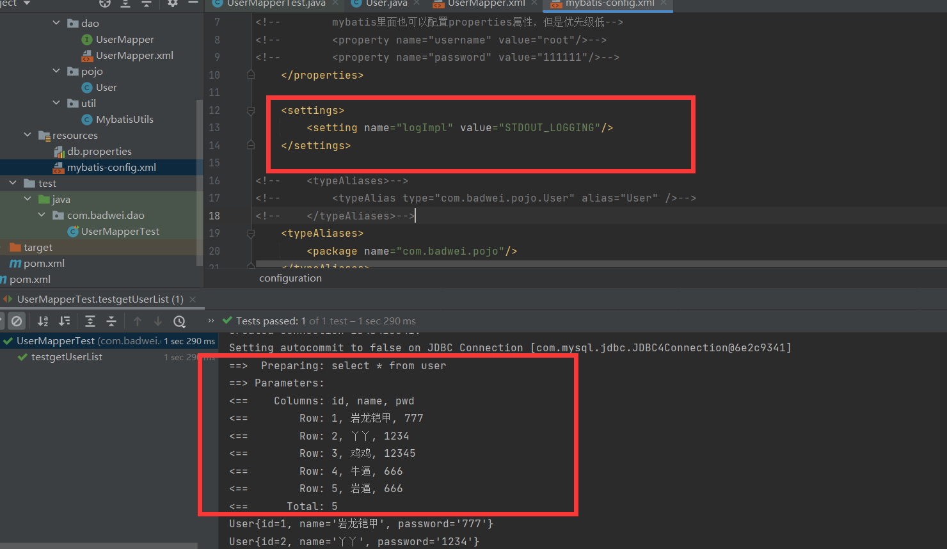Expand all test results
This screenshot has width=947, height=549.
(90, 321)
